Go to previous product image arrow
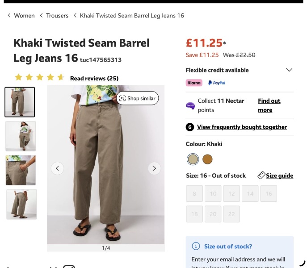Viewport: 307px width, 268px height. 57,168
